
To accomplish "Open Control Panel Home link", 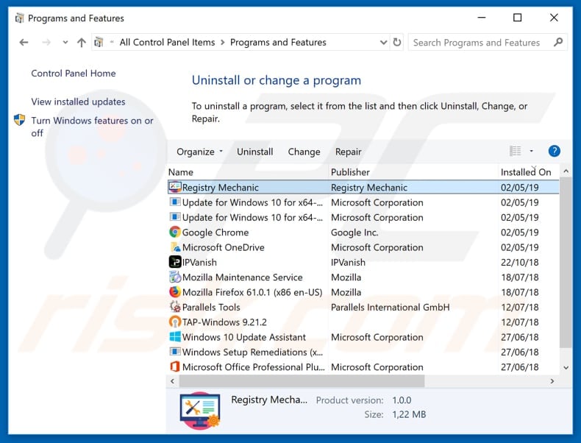I will (73, 73).
